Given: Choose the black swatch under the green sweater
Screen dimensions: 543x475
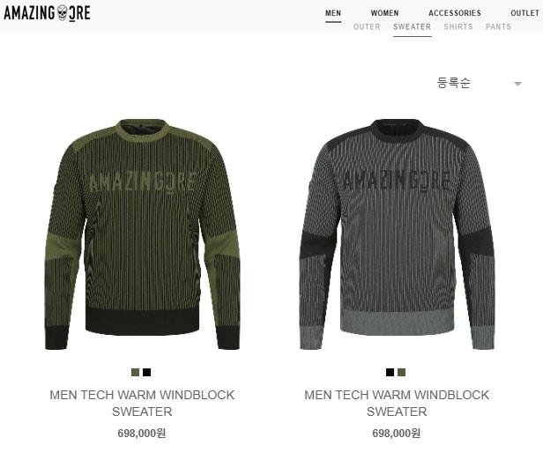Looking at the screenshot, I should (x=147, y=372).
